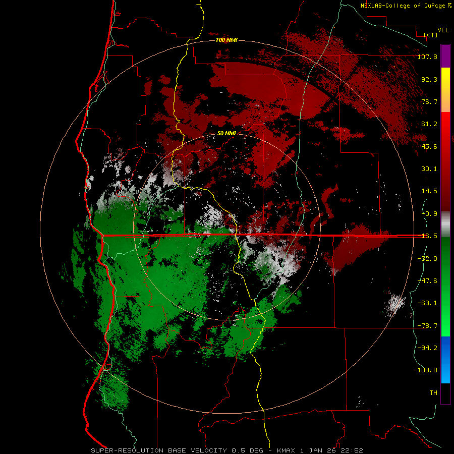
Task: Click the 76.7 velocity scale value
Action: point(429,101)
